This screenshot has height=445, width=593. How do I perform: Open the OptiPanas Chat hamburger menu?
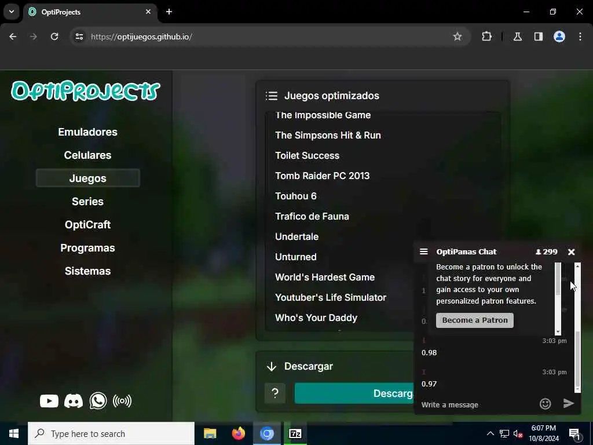[x=423, y=251]
